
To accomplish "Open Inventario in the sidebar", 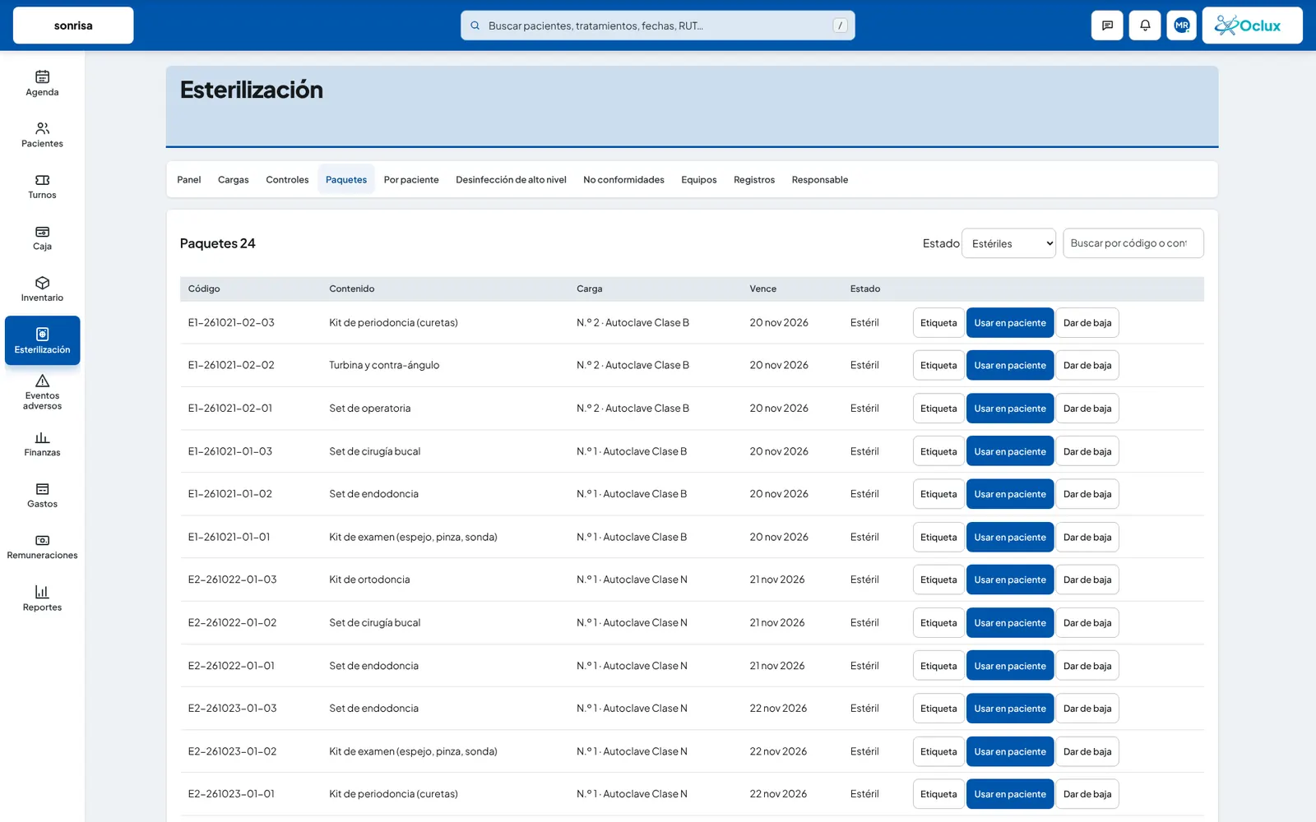I will [42, 289].
